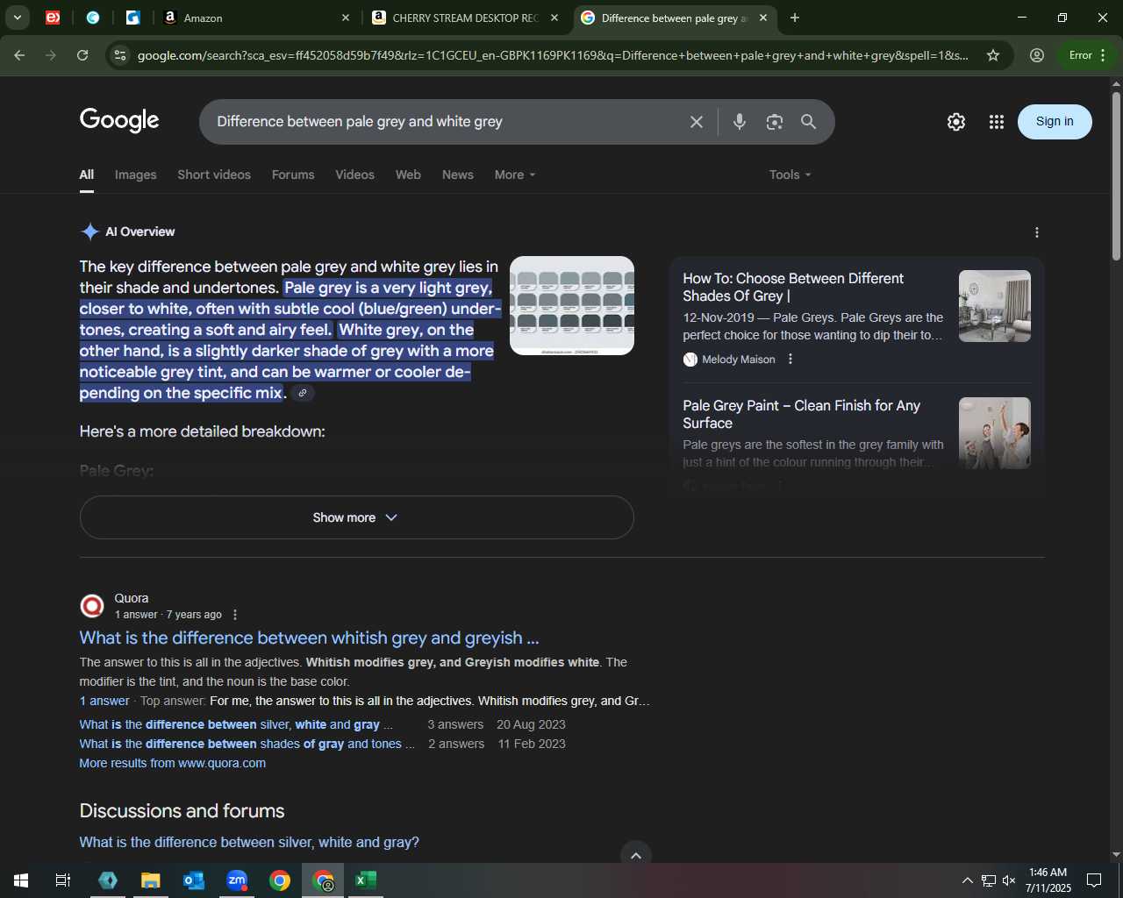This screenshot has height=898, width=1123.
Task: Open the tab search dropdown arrow
Action: (x=17, y=18)
